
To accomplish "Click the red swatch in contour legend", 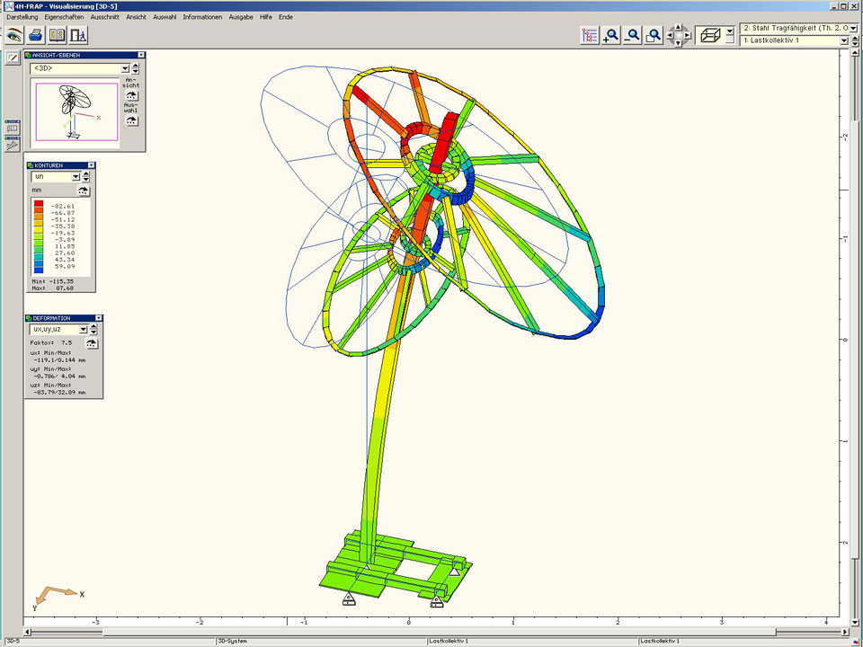I will [x=39, y=206].
